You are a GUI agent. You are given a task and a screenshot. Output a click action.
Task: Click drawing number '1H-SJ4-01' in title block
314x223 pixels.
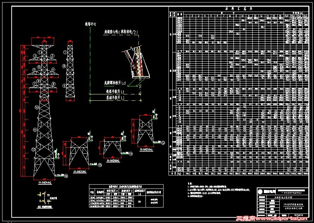pyautogui.click(x=298, y=215)
